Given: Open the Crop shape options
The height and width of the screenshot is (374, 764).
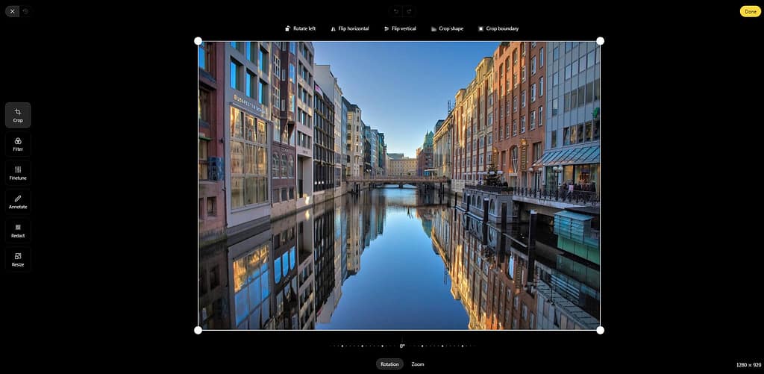Looking at the screenshot, I should 447,28.
